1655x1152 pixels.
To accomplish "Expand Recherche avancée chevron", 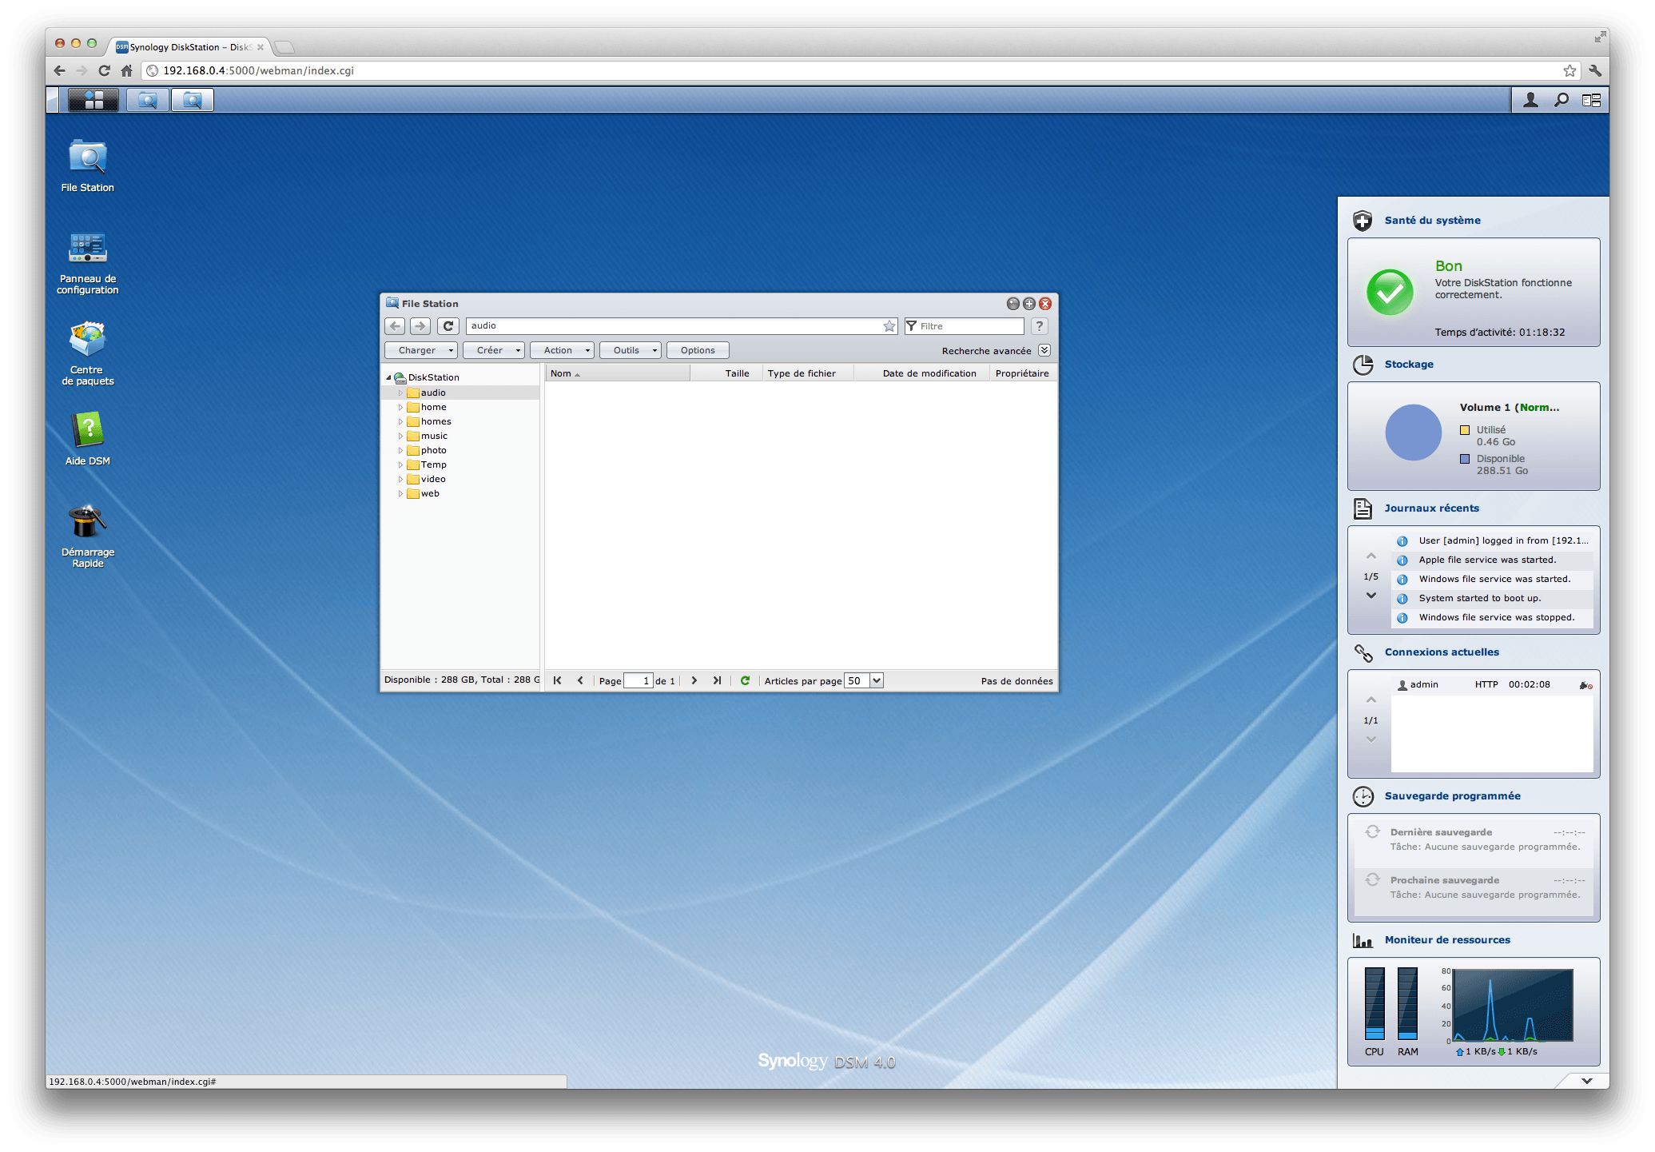I will (1044, 350).
